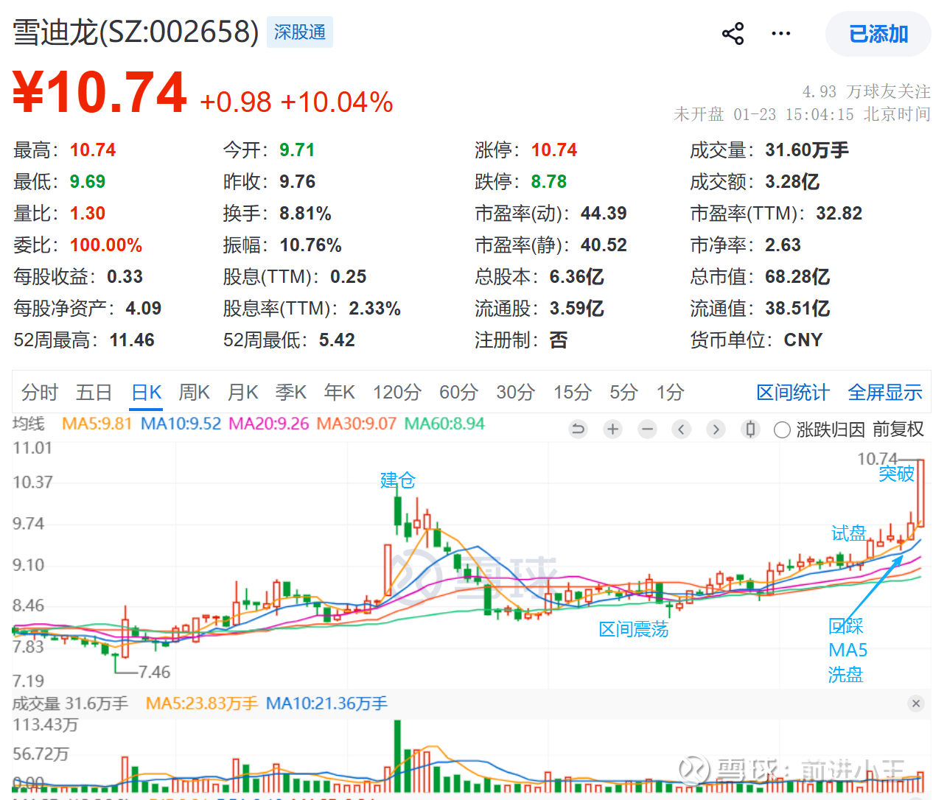933x800 pixels.
Task: Click the 成交量 31.6万手 label
Action: tap(70, 703)
